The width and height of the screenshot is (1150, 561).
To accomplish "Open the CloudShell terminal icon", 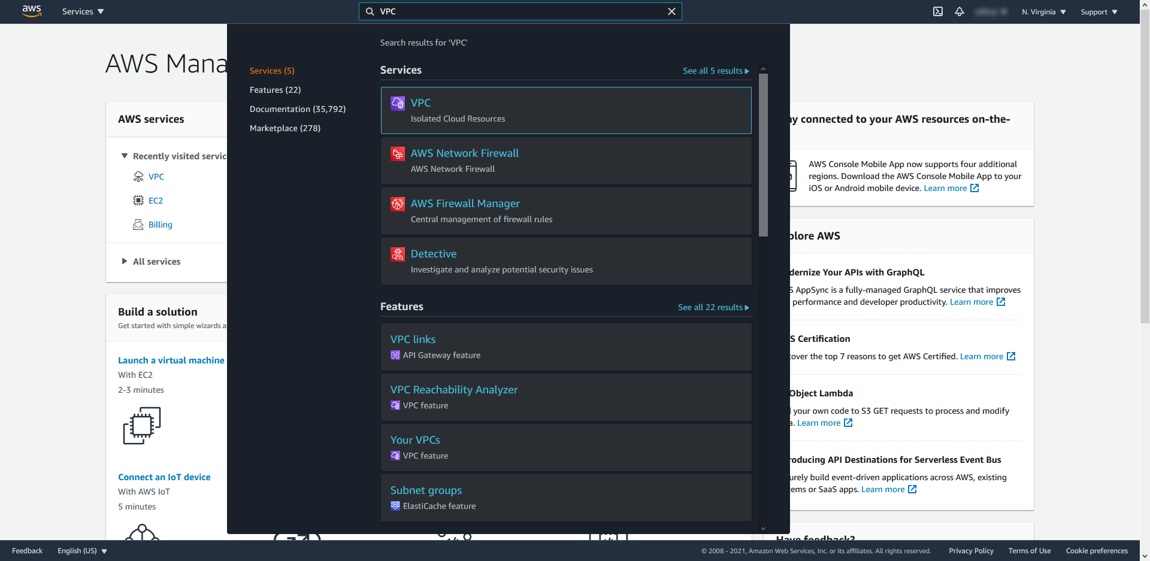I will 938,11.
